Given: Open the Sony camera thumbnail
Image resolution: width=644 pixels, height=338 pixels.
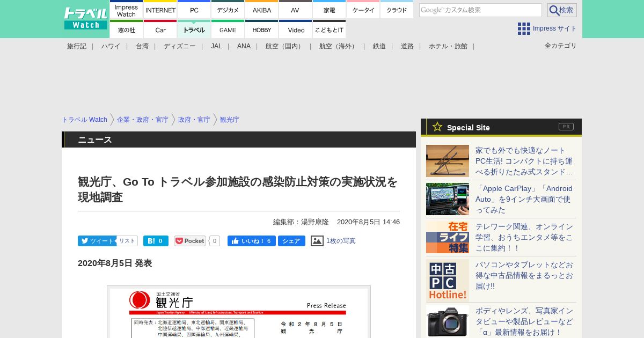Looking at the screenshot, I should tap(448, 321).
